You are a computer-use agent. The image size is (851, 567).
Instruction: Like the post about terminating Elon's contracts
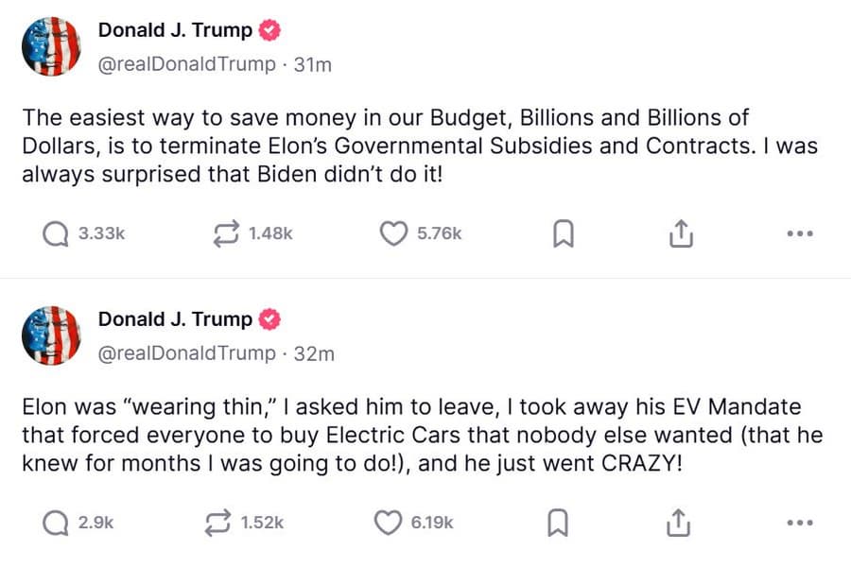pyautogui.click(x=392, y=233)
